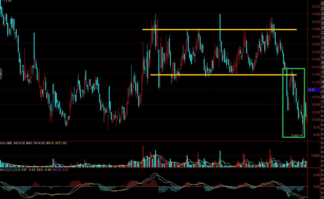
Task: Select the green rectangle annotation
Action: click(283, 101)
